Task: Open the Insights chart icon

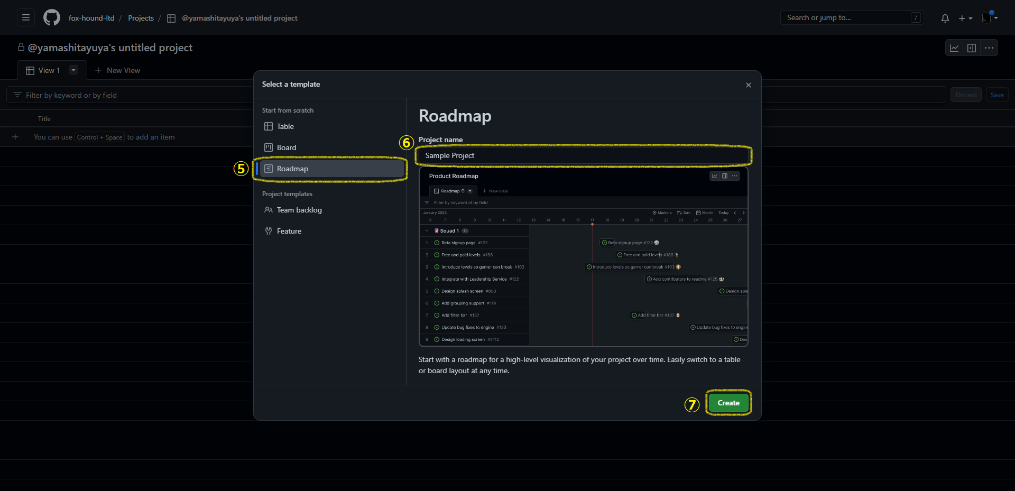Action: [x=954, y=48]
